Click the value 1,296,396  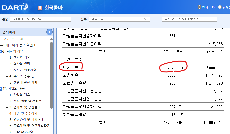point(214,83)
